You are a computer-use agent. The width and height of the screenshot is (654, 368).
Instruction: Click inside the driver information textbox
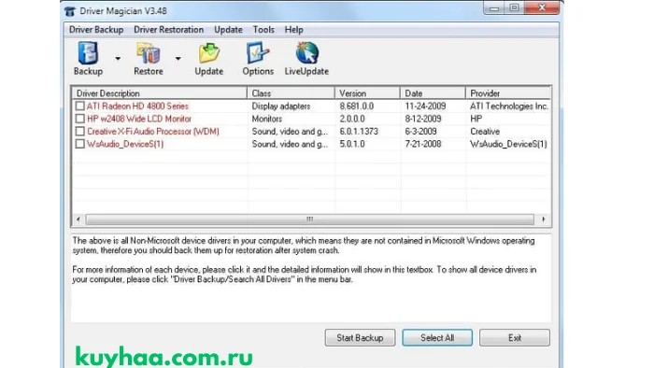tap(311, 278)
